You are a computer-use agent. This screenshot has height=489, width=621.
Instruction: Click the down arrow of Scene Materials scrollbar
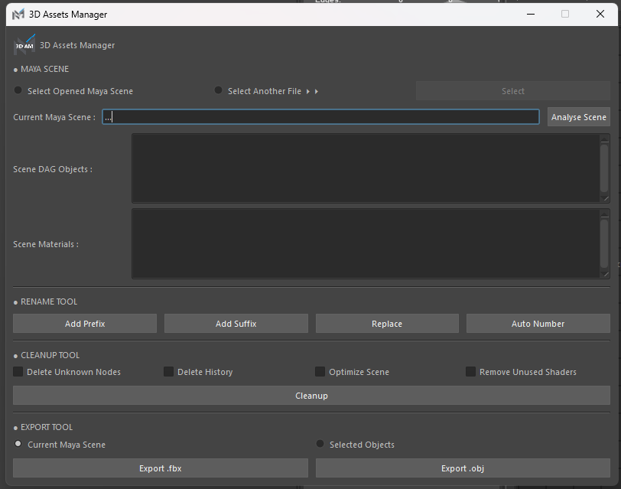604,273
